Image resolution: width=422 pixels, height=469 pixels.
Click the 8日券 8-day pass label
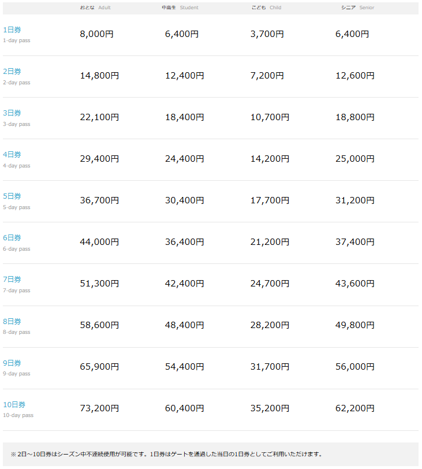16,326
